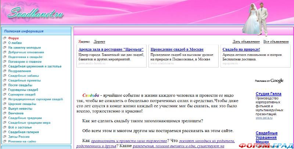Click the Svadbanet.ru site logo
Viewport: 294px width, 149px height.
coord(35,13)
